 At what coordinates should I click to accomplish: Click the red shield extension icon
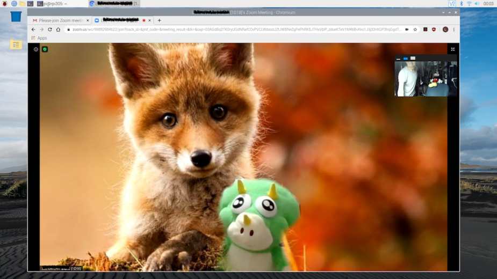pyautogui.click(x=434, y=30)
